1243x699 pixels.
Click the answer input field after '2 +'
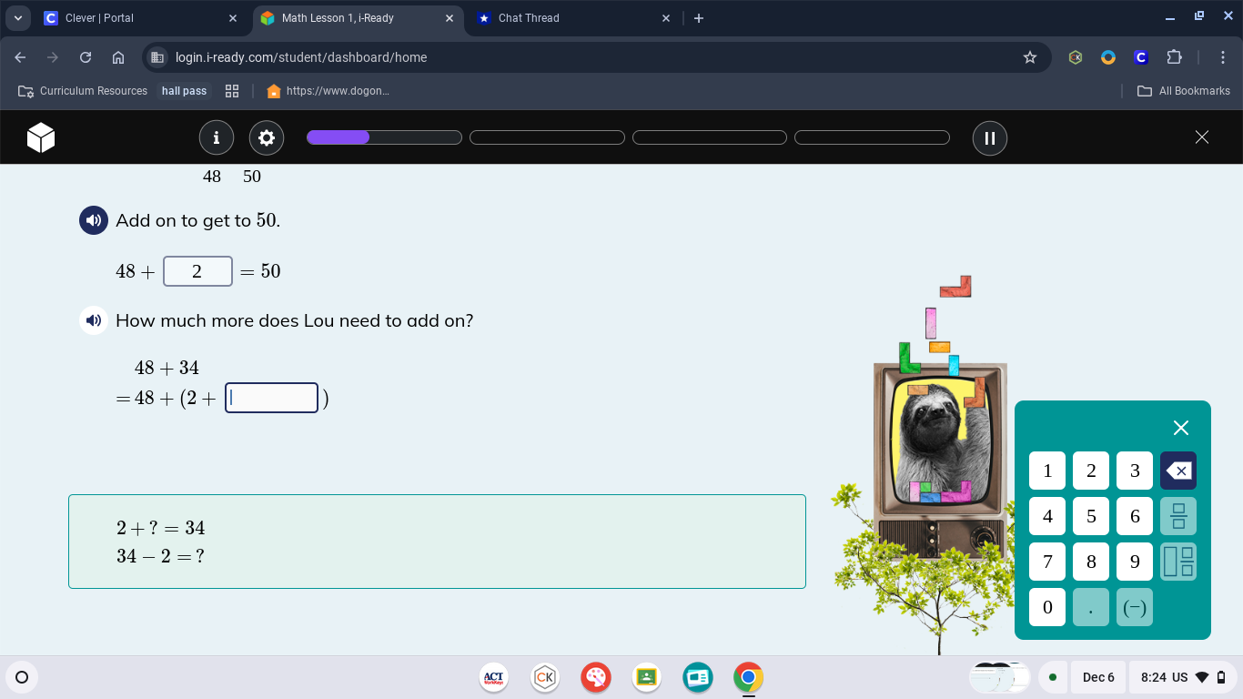[x=271, y=398]
